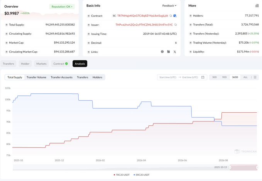Click the help icon next to Decimal

click(x=89, y=43)
